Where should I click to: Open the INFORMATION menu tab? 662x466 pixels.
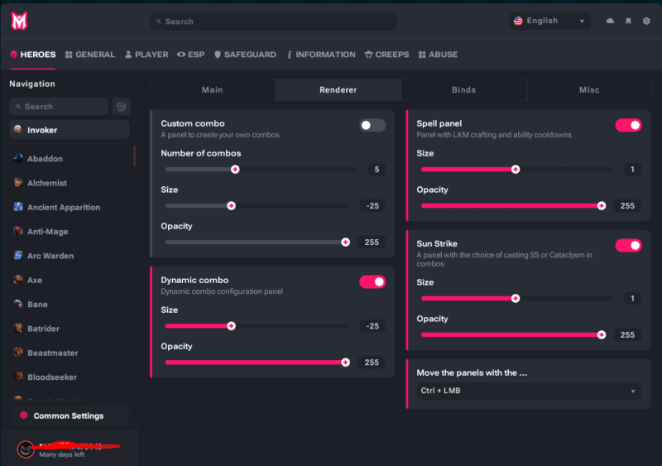pos(321,55)
